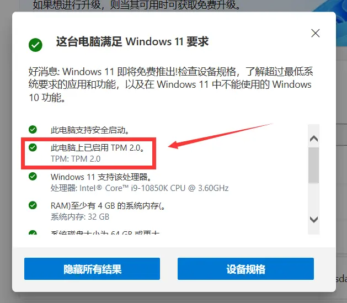Click the results list scrollbar thumb
347x303 pixels.
[x=313, y=166]
